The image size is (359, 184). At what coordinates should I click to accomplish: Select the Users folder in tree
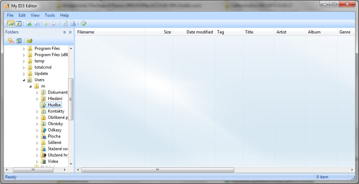pyautogui.click(x=40, y=80)
